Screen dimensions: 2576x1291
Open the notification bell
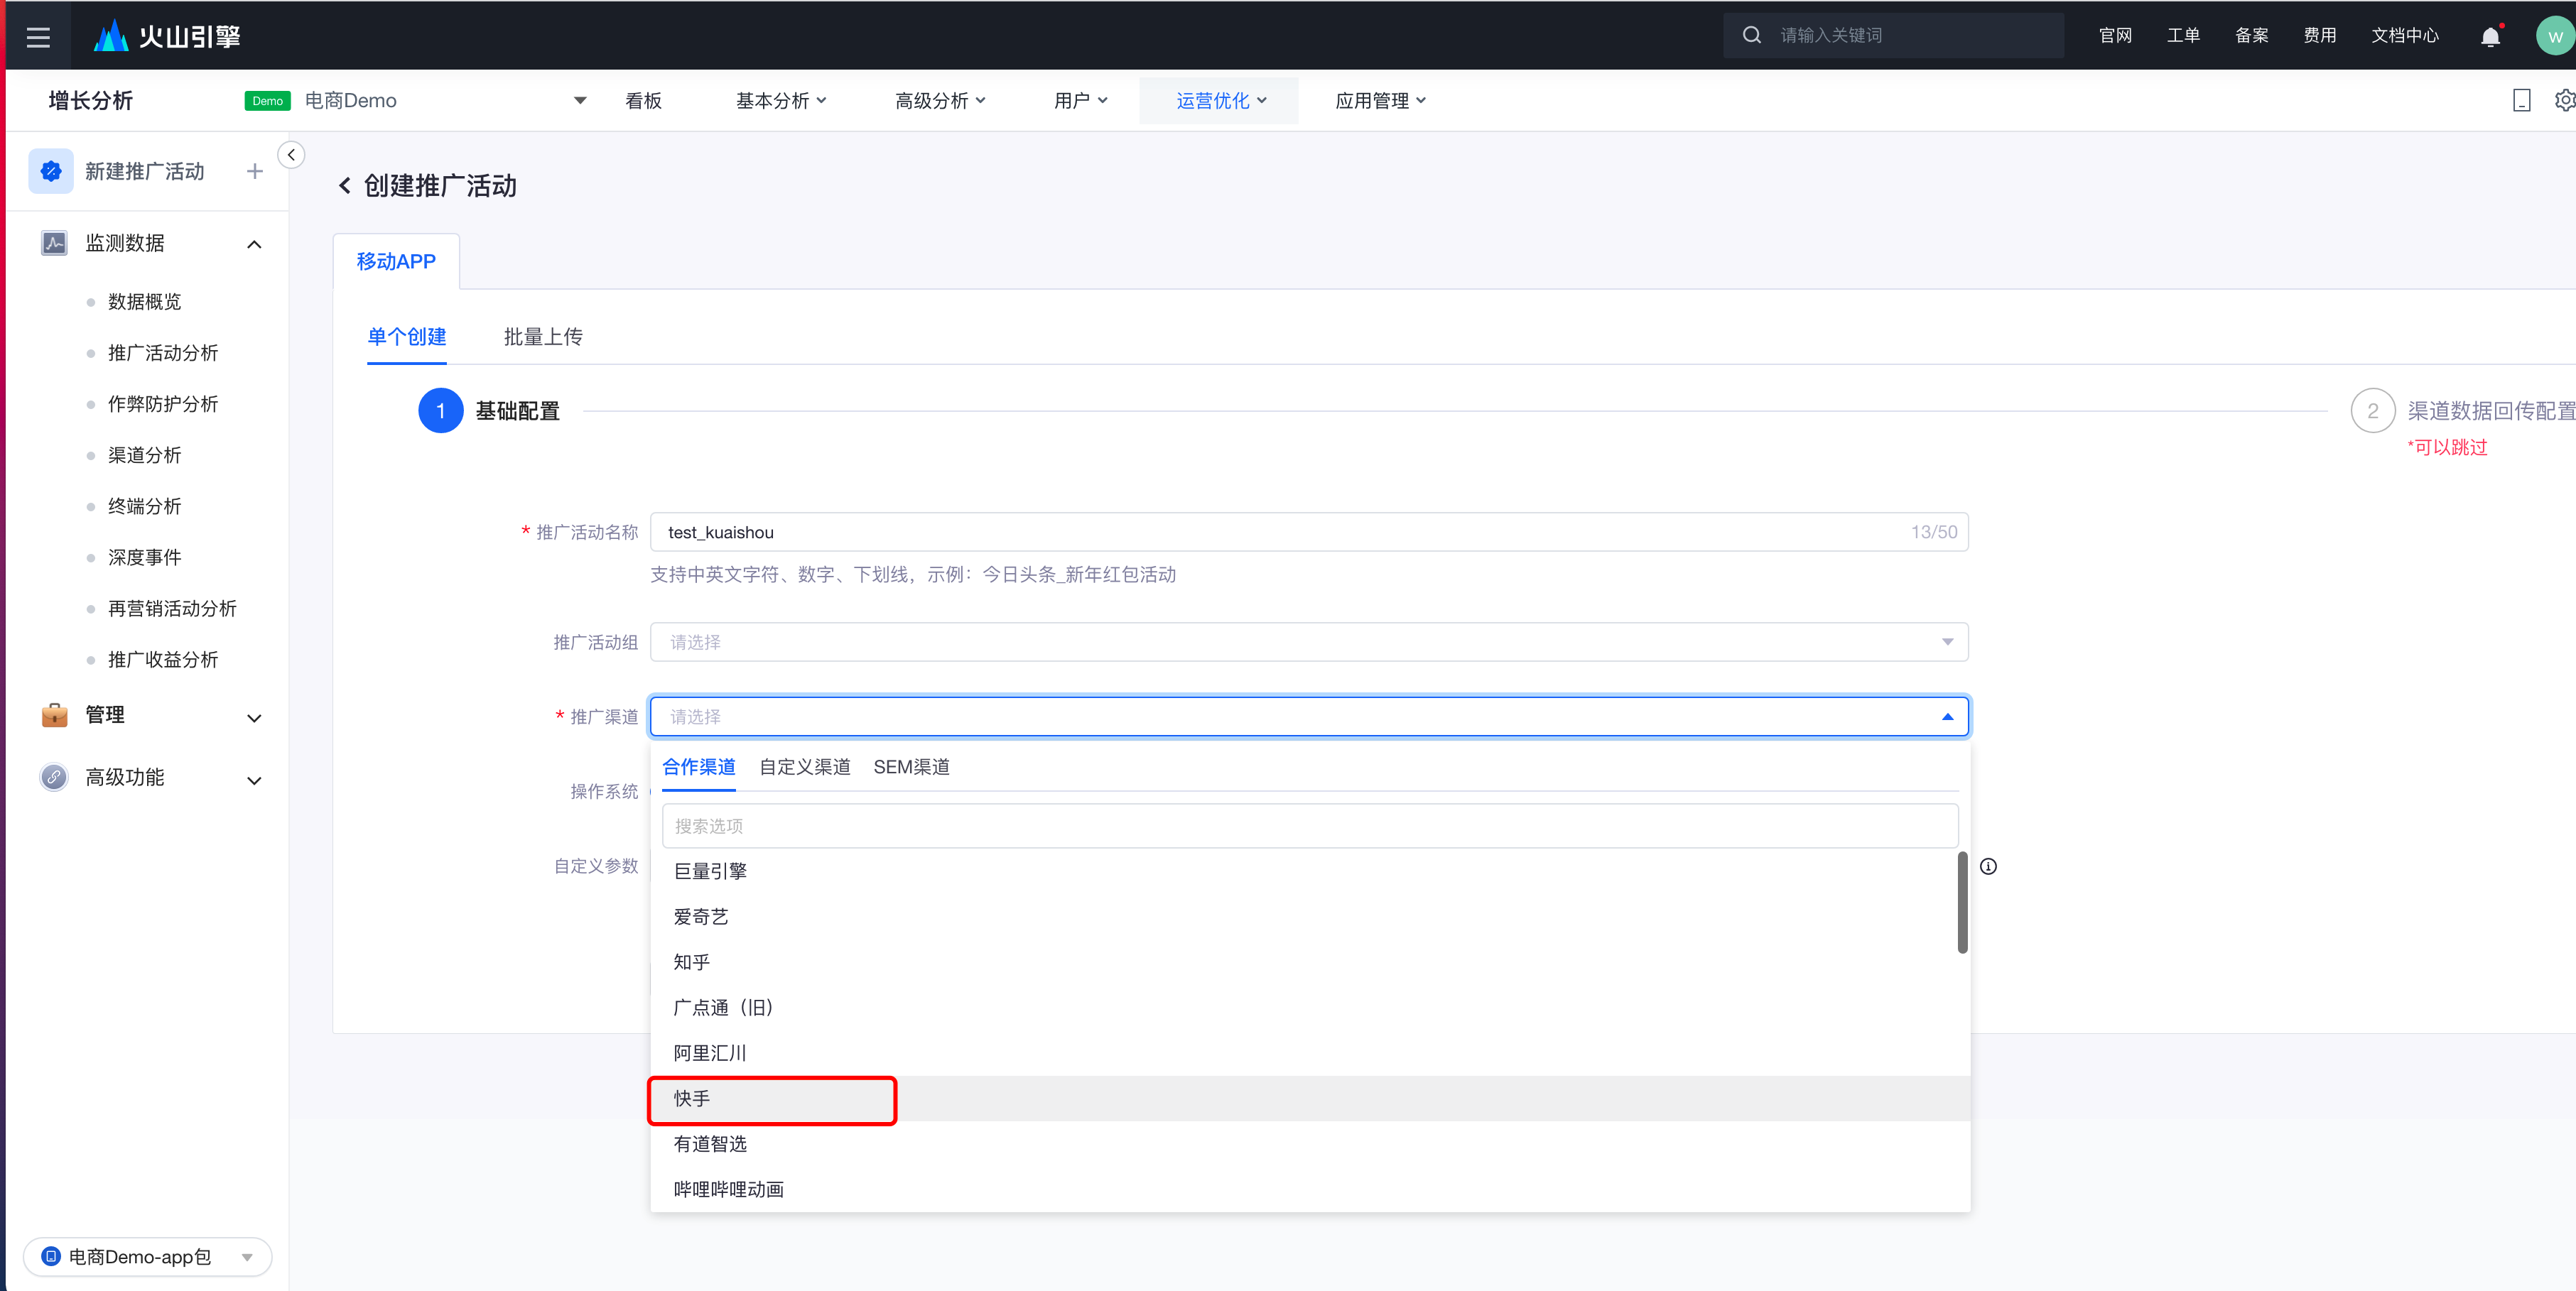click(x=2490, y=37)
